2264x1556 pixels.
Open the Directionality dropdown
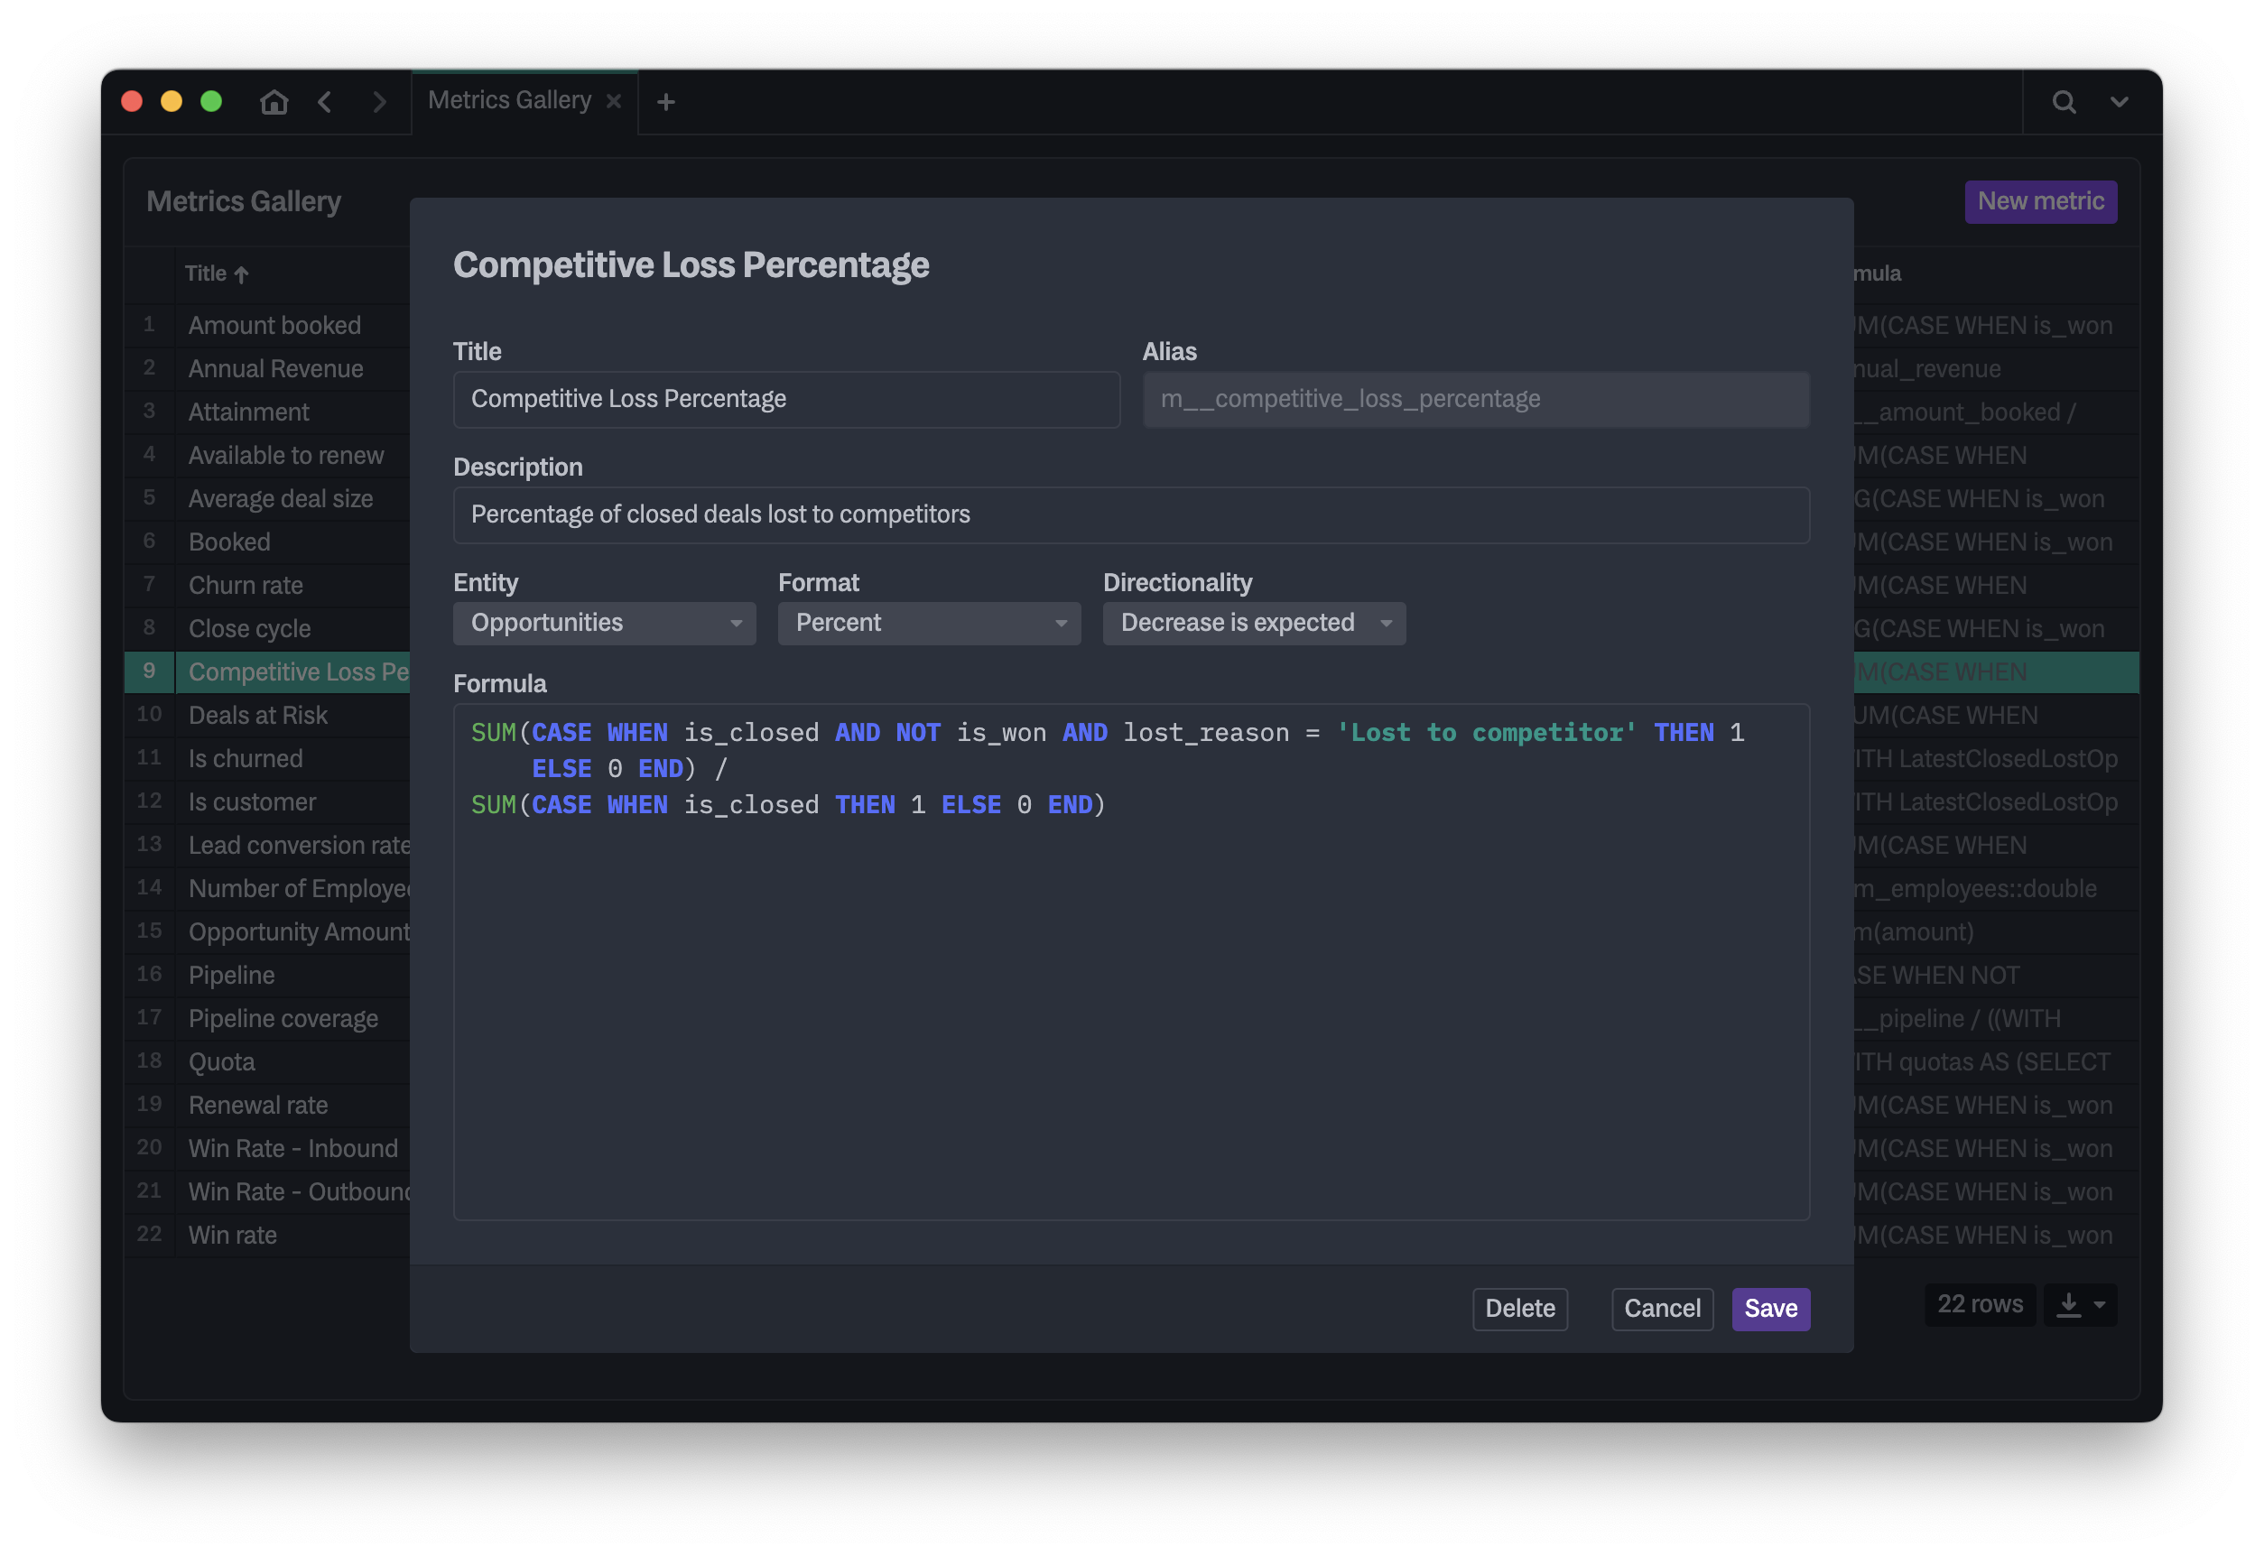pos(1253,623)
